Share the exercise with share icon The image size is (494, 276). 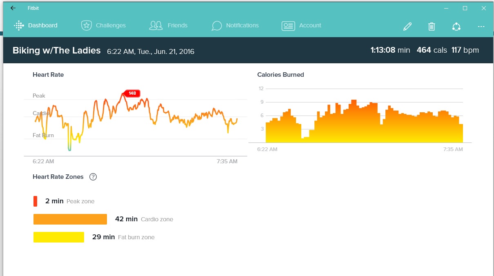pos(456,27)
